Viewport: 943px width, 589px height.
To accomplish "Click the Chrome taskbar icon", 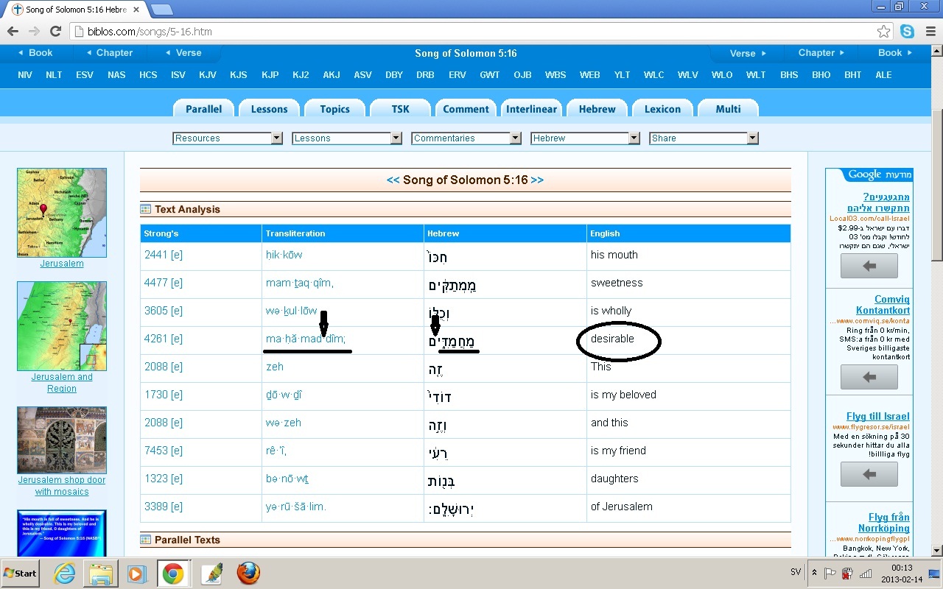I will 172,573.
